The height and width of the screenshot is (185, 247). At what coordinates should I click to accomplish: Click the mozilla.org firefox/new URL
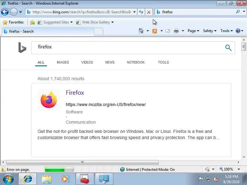106,105
